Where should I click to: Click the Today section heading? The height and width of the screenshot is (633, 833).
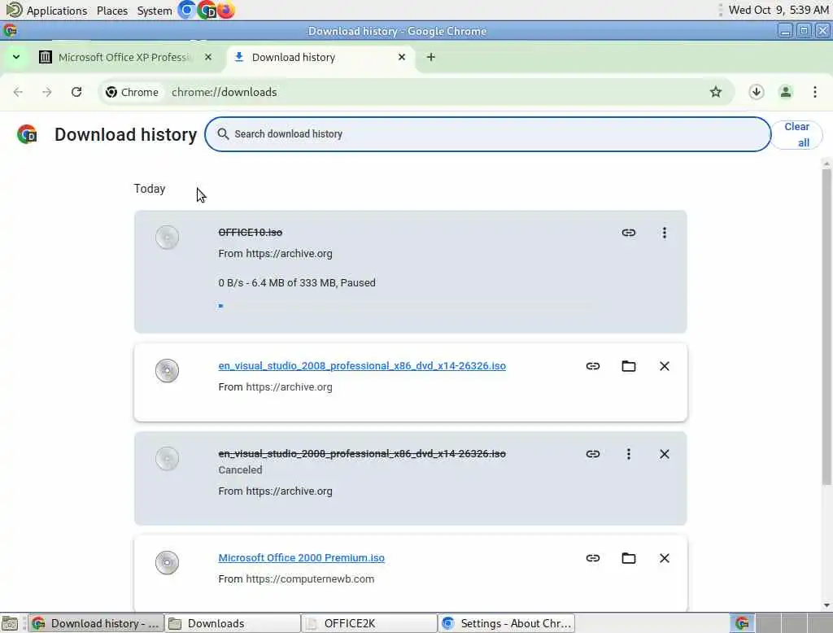(150, 189)
